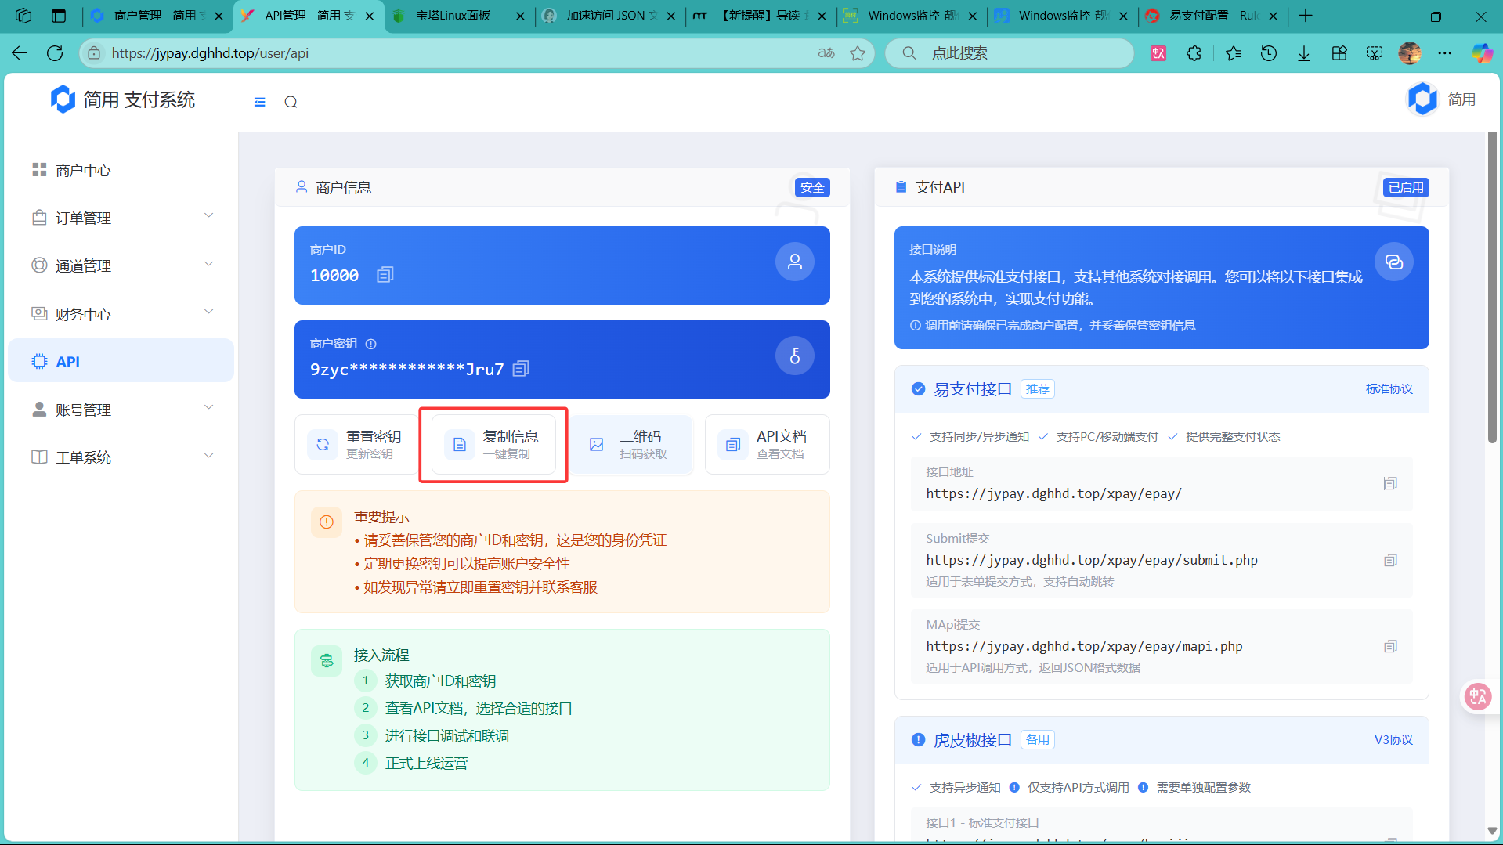The width and height of the screenshot is (1503, 845).
Task: Click the 二维码 scan button
Action: point(630,444)
